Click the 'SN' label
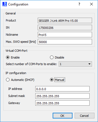This screenshot has width=98, height=122. click(x=8, y=28)
